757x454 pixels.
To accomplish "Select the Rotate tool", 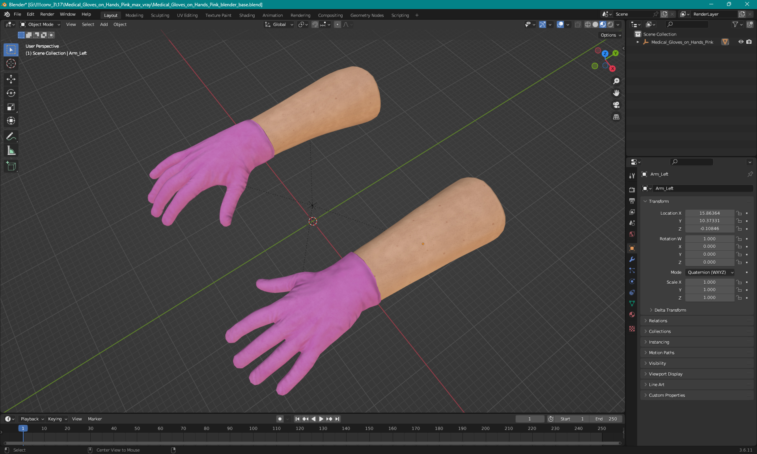I will click(11, 93).
